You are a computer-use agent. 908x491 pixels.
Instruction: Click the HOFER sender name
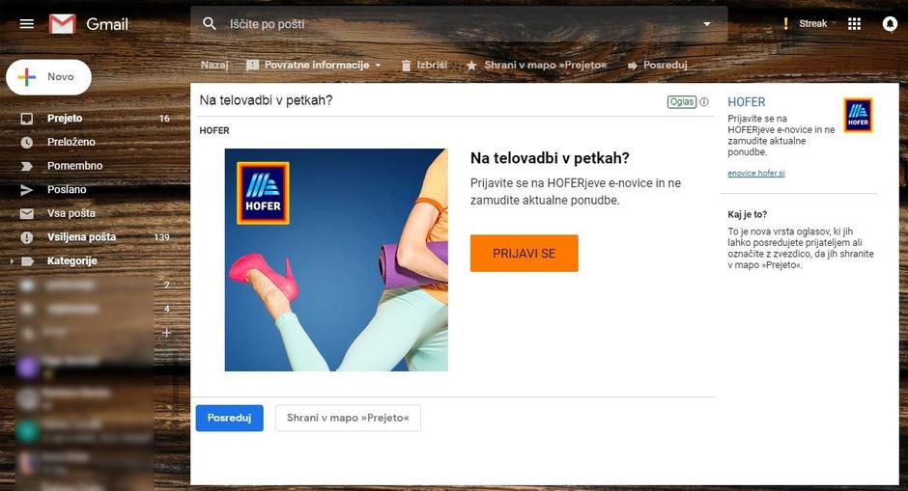point(214,130)
